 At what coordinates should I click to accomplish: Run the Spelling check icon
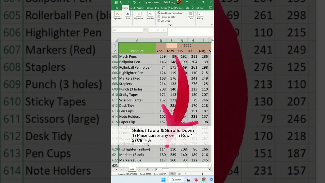(134, 3)
